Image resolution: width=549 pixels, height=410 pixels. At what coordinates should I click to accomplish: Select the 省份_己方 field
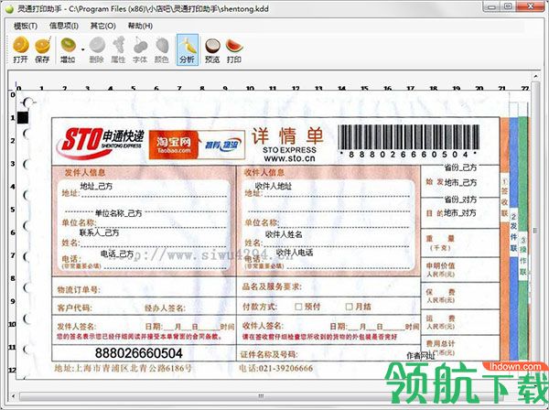point(460,167)
